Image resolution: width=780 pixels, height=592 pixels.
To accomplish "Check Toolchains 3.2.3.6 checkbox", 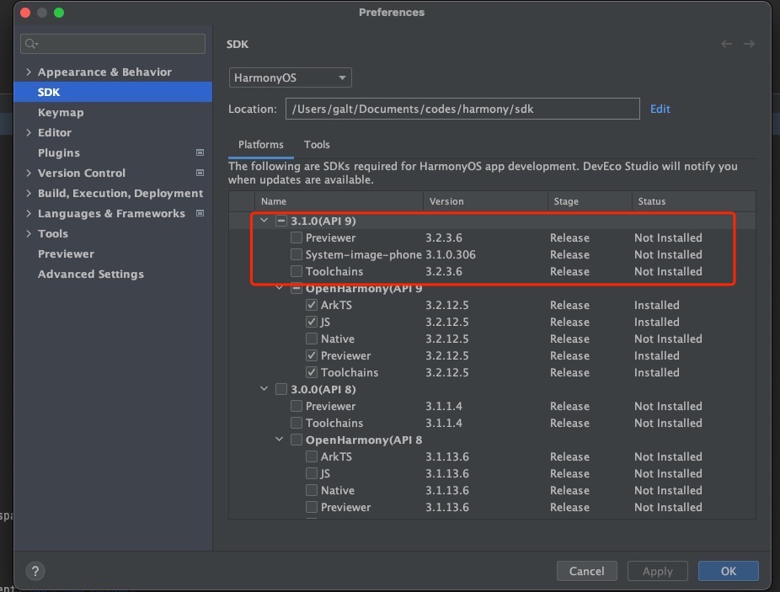I will click(x=297, y=271).
